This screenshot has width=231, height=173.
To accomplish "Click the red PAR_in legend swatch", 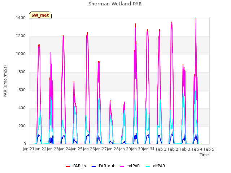I will click(68, 167).
